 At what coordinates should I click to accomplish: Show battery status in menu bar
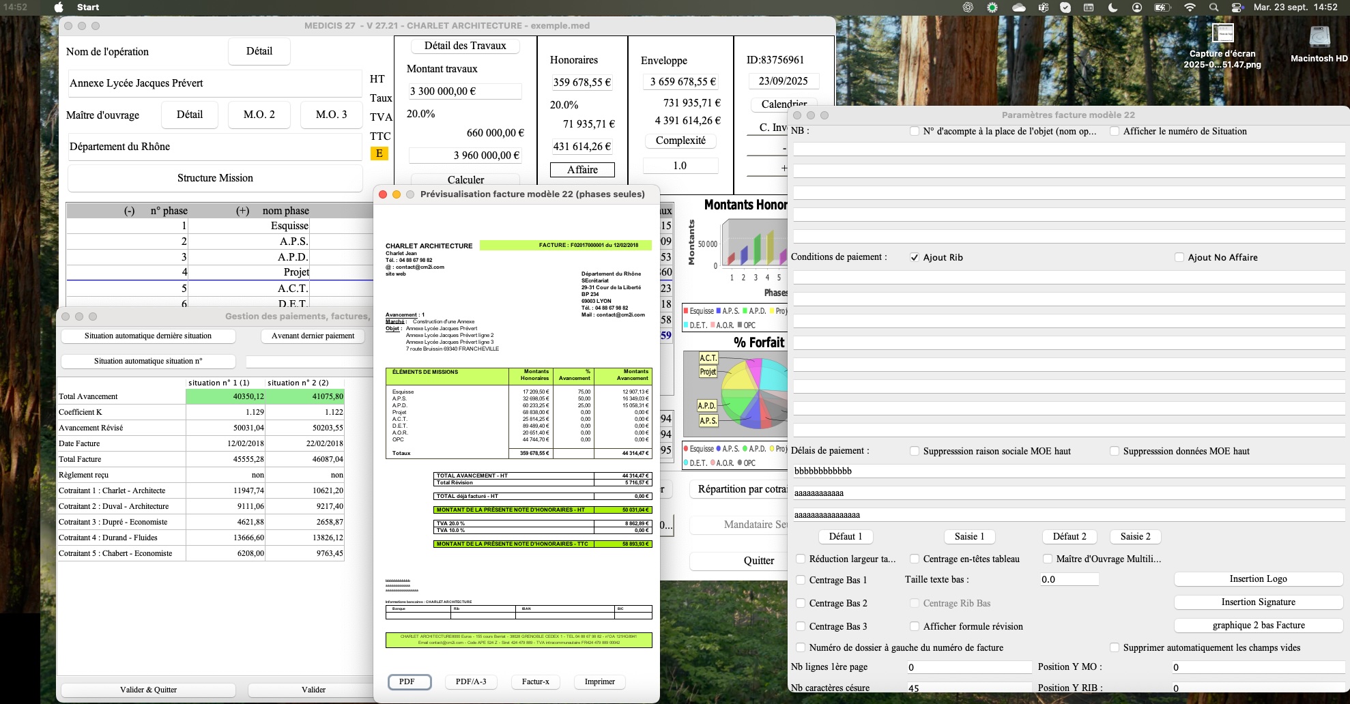[x=1162, y=7]
